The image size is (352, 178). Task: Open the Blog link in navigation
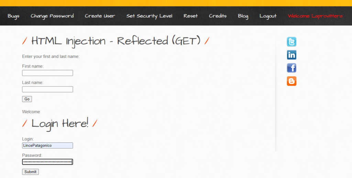(243, 16)
